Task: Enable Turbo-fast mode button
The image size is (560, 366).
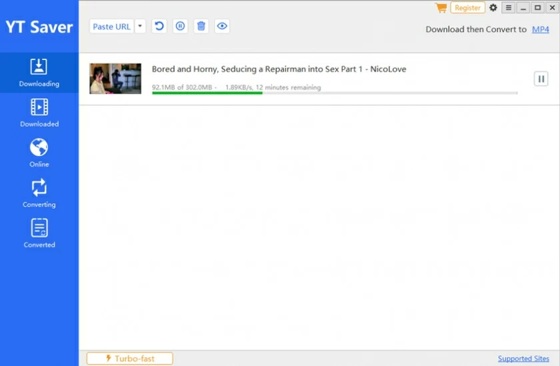Action: (129, 358)
